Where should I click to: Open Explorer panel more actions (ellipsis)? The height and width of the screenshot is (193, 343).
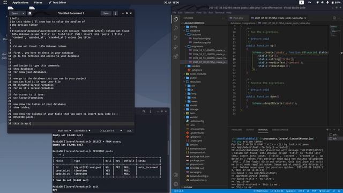[223, 18]
